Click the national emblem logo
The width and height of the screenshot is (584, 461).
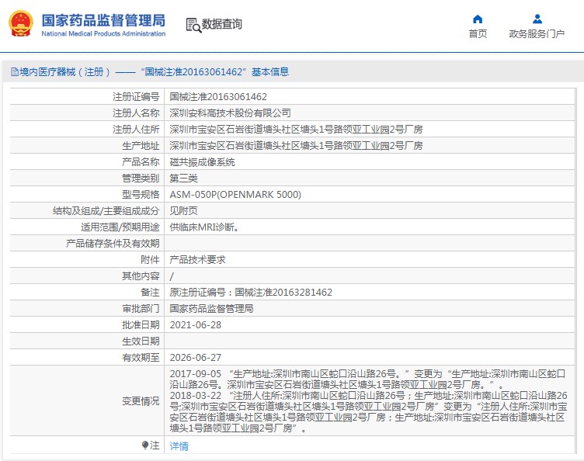pos(21,23)
